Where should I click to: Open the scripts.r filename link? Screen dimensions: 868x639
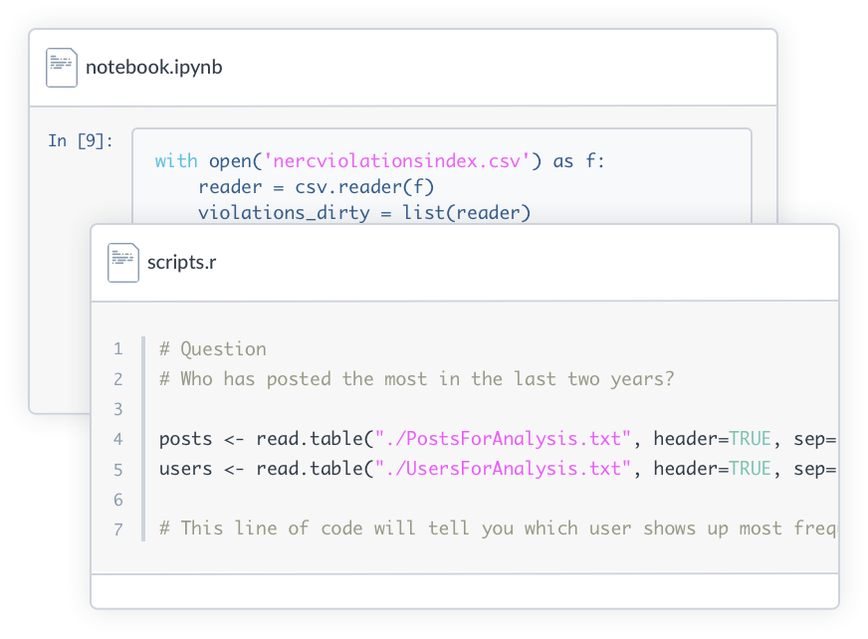point(181,263)
